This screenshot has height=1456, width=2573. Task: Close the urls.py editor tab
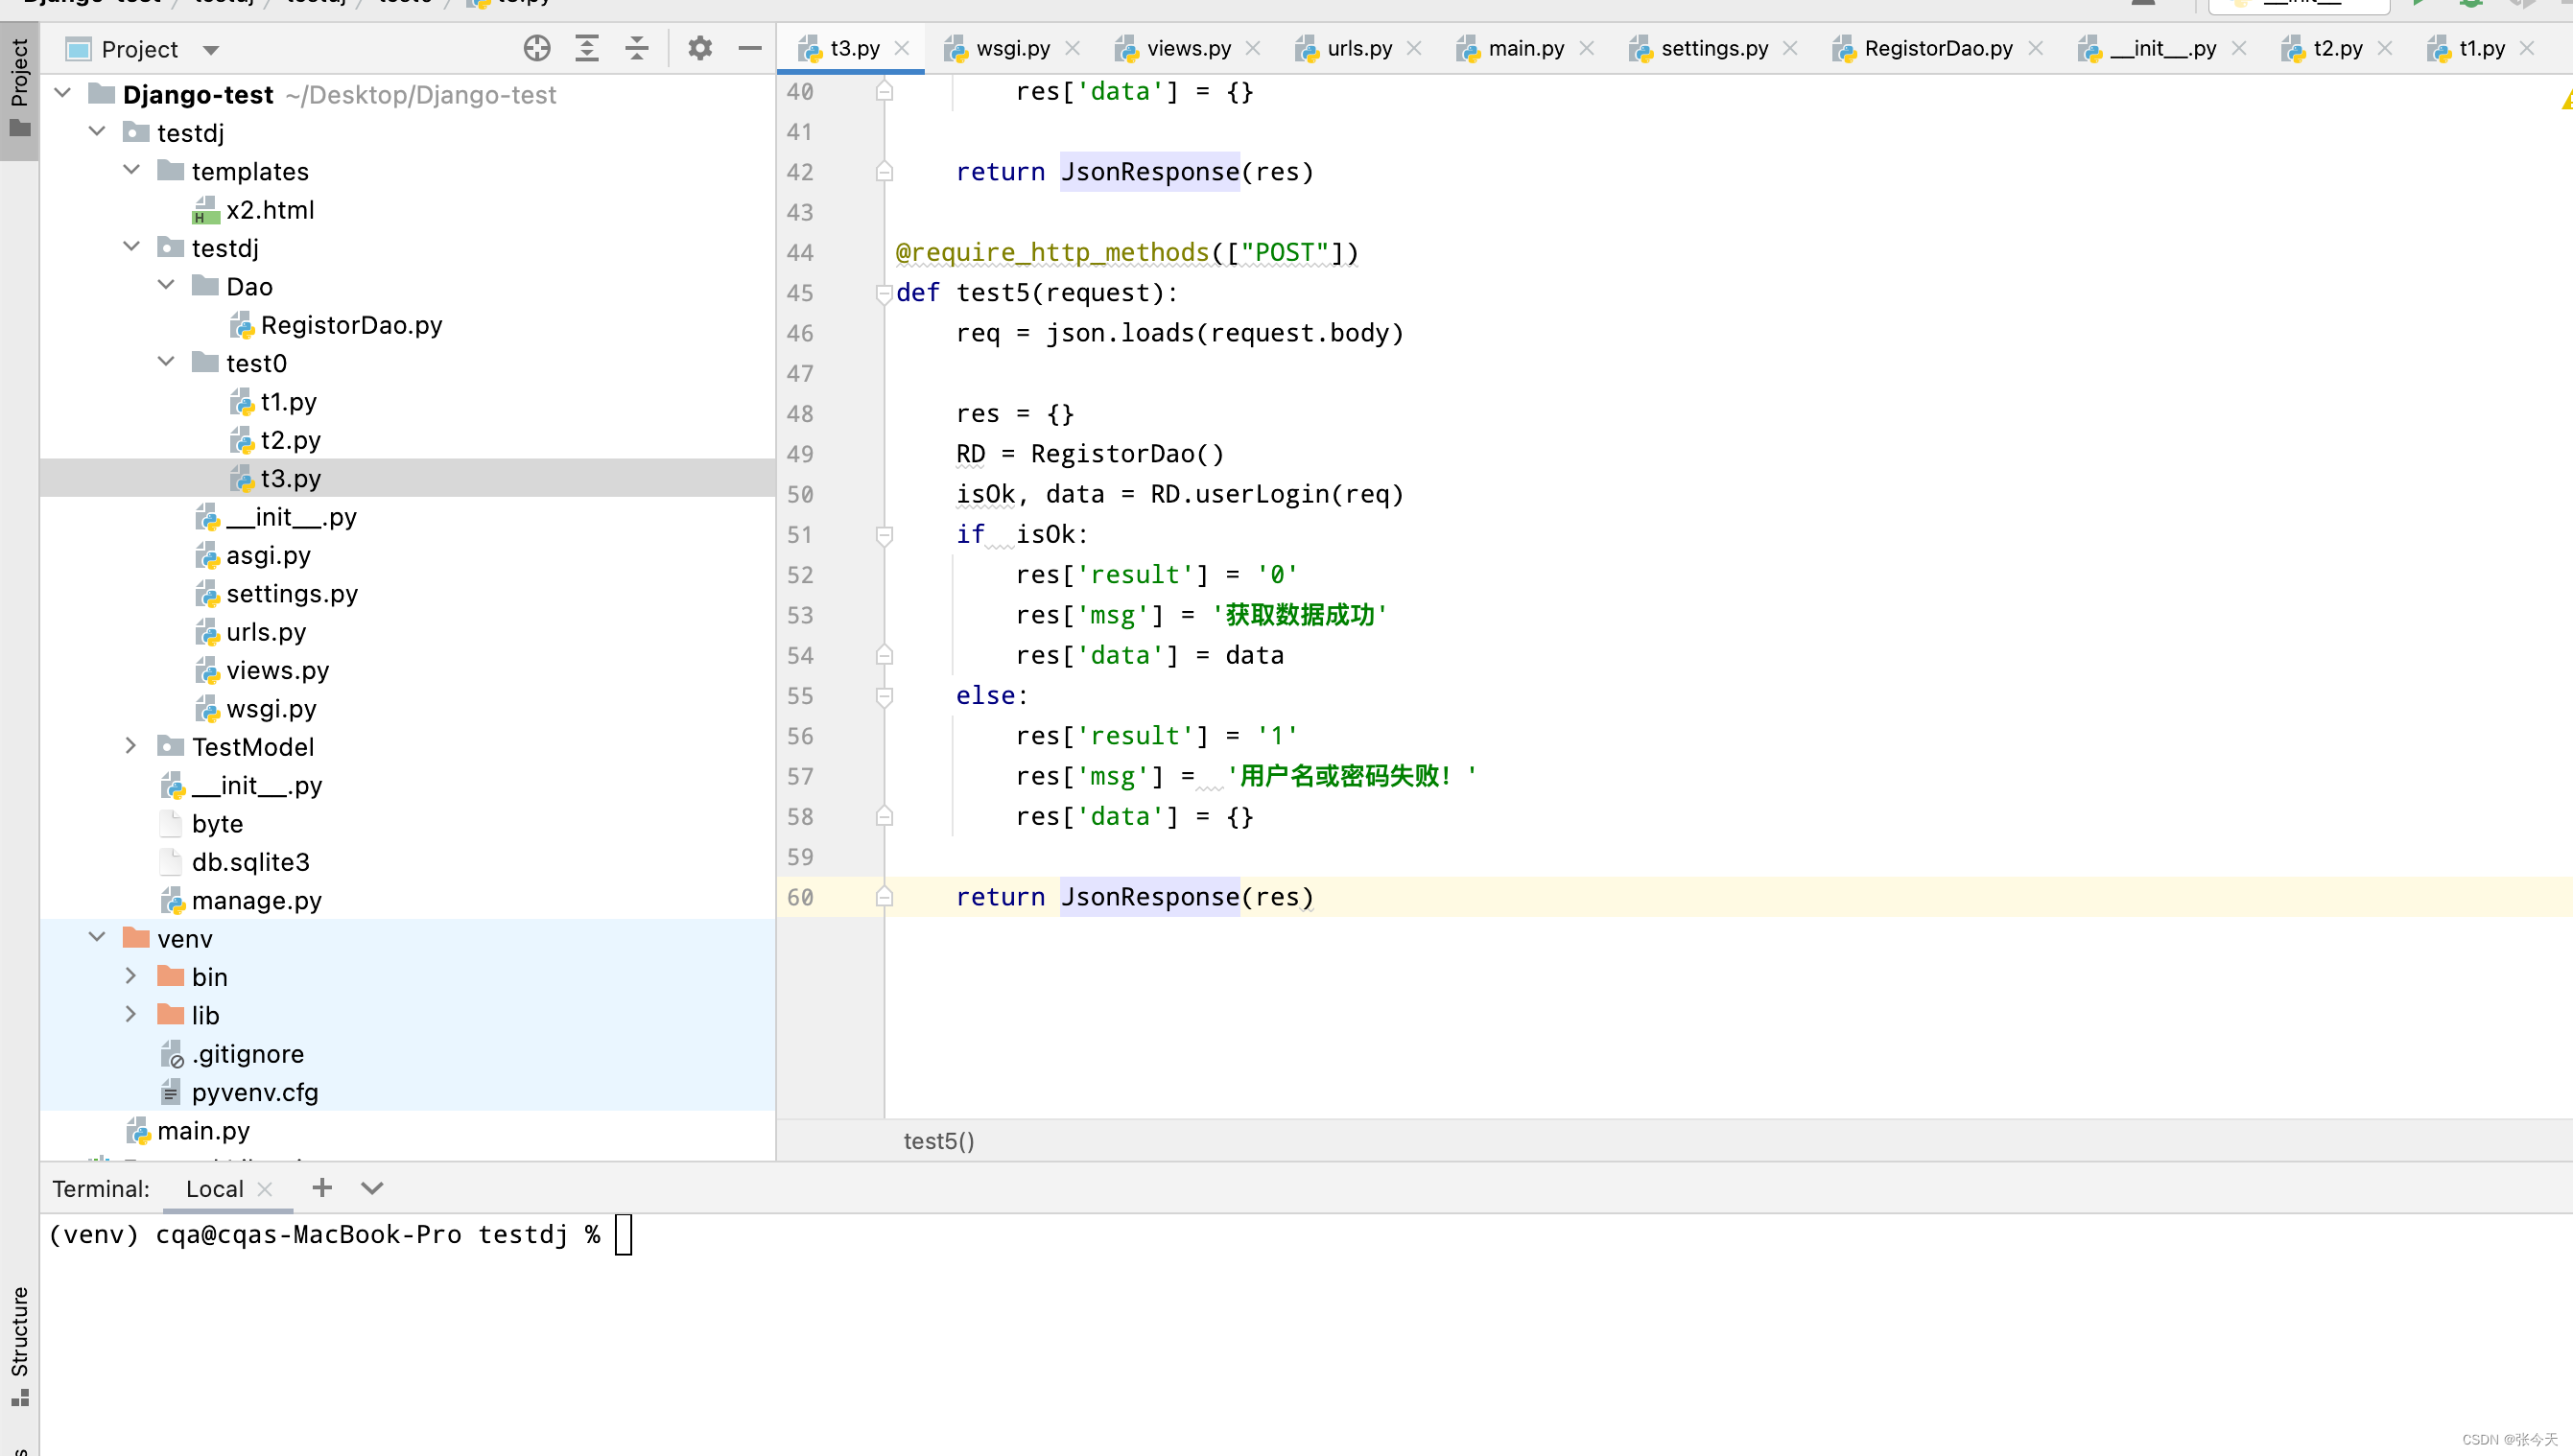(1414, 48)
